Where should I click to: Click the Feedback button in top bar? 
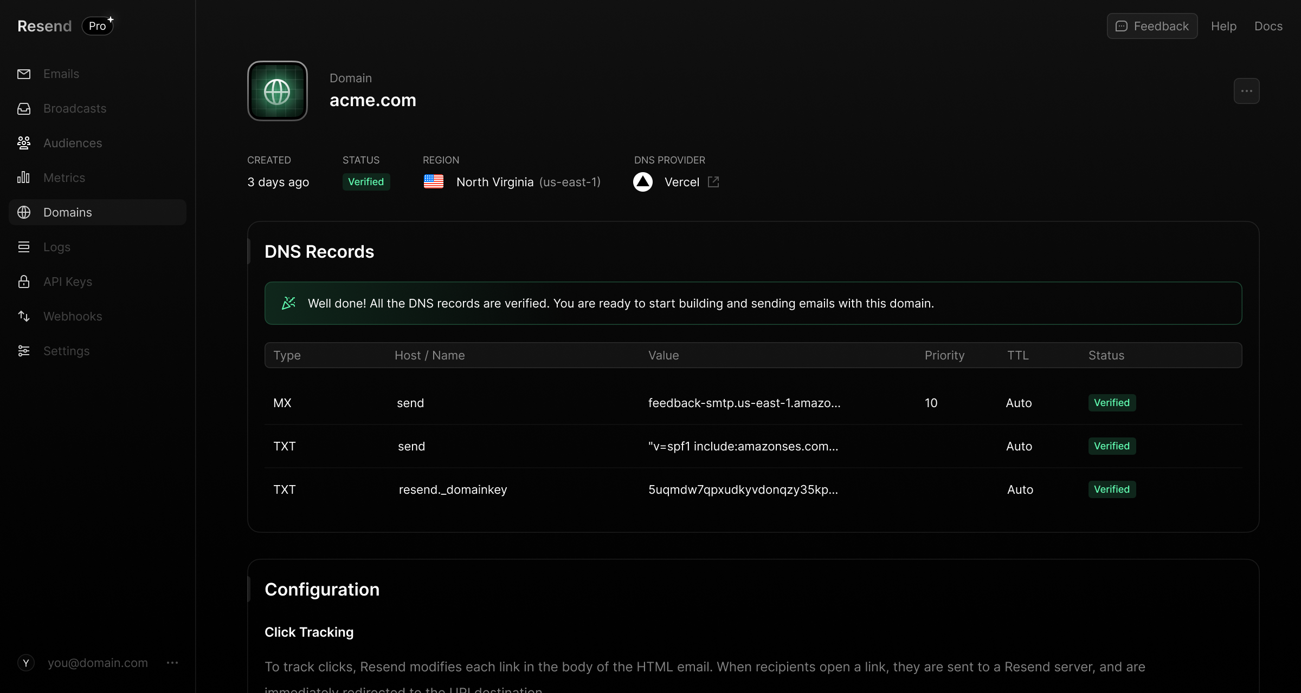tap(1152, 26)
